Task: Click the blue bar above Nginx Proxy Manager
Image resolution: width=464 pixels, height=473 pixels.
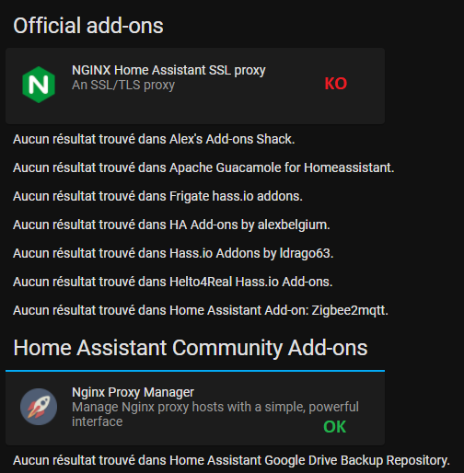Action: (195, 371)
